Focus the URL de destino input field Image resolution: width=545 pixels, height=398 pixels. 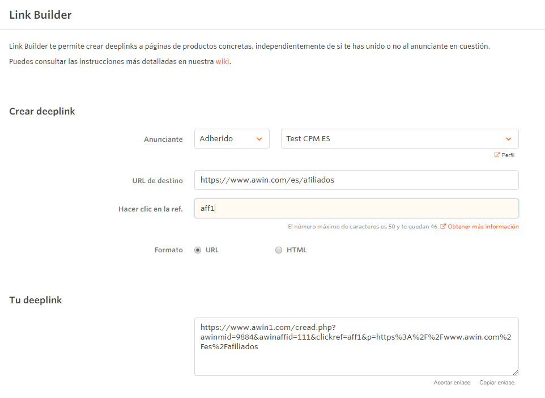pos(356,180)
